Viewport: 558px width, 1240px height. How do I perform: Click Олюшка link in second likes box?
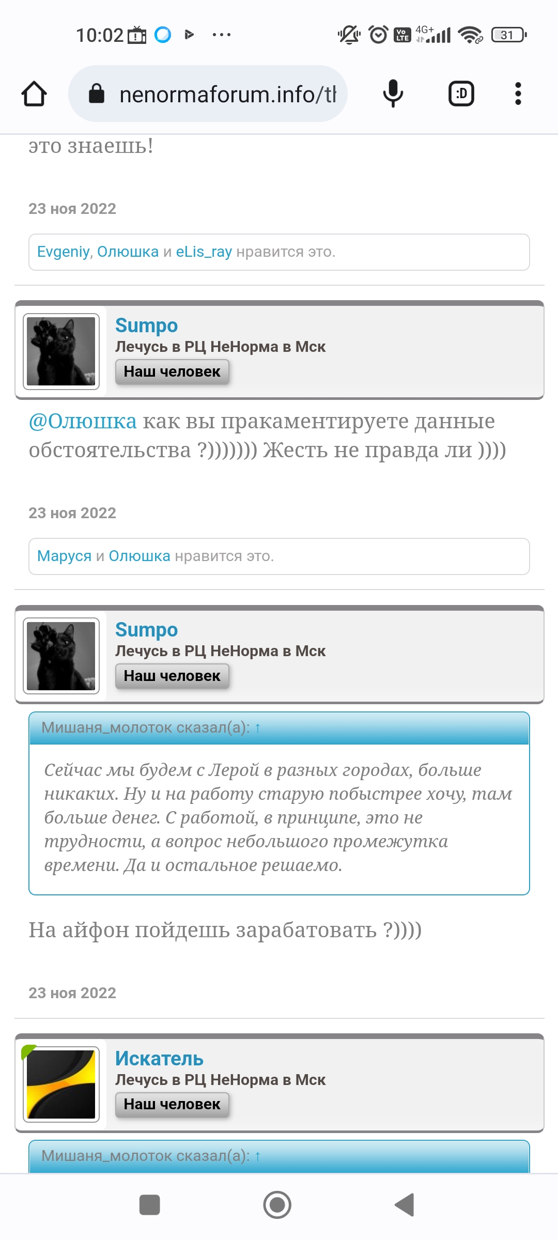[139, 556]
